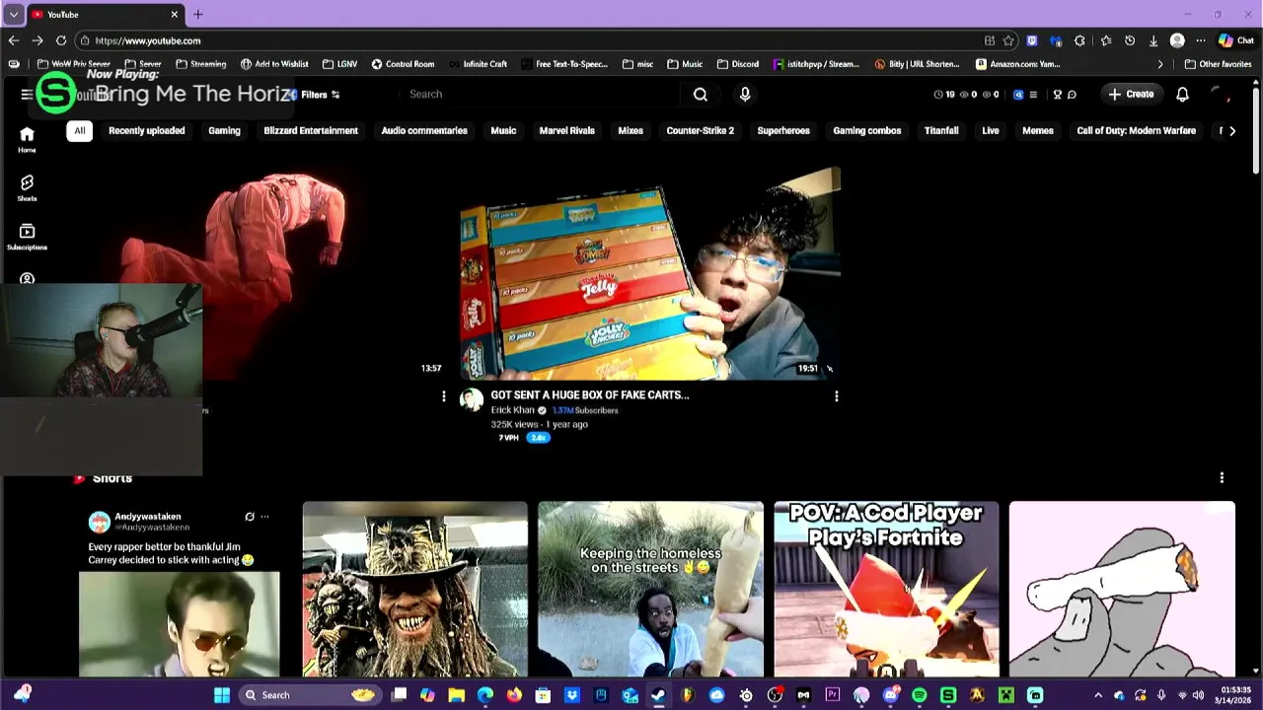Open Shorts from the left sidebar
Viewport: 1263px width, 710px height.
click(27, 188)
